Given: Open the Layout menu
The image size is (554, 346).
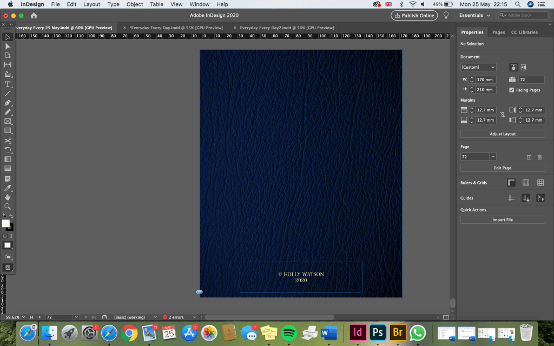Looking at the screenshot, I should [x=92, y=4].
